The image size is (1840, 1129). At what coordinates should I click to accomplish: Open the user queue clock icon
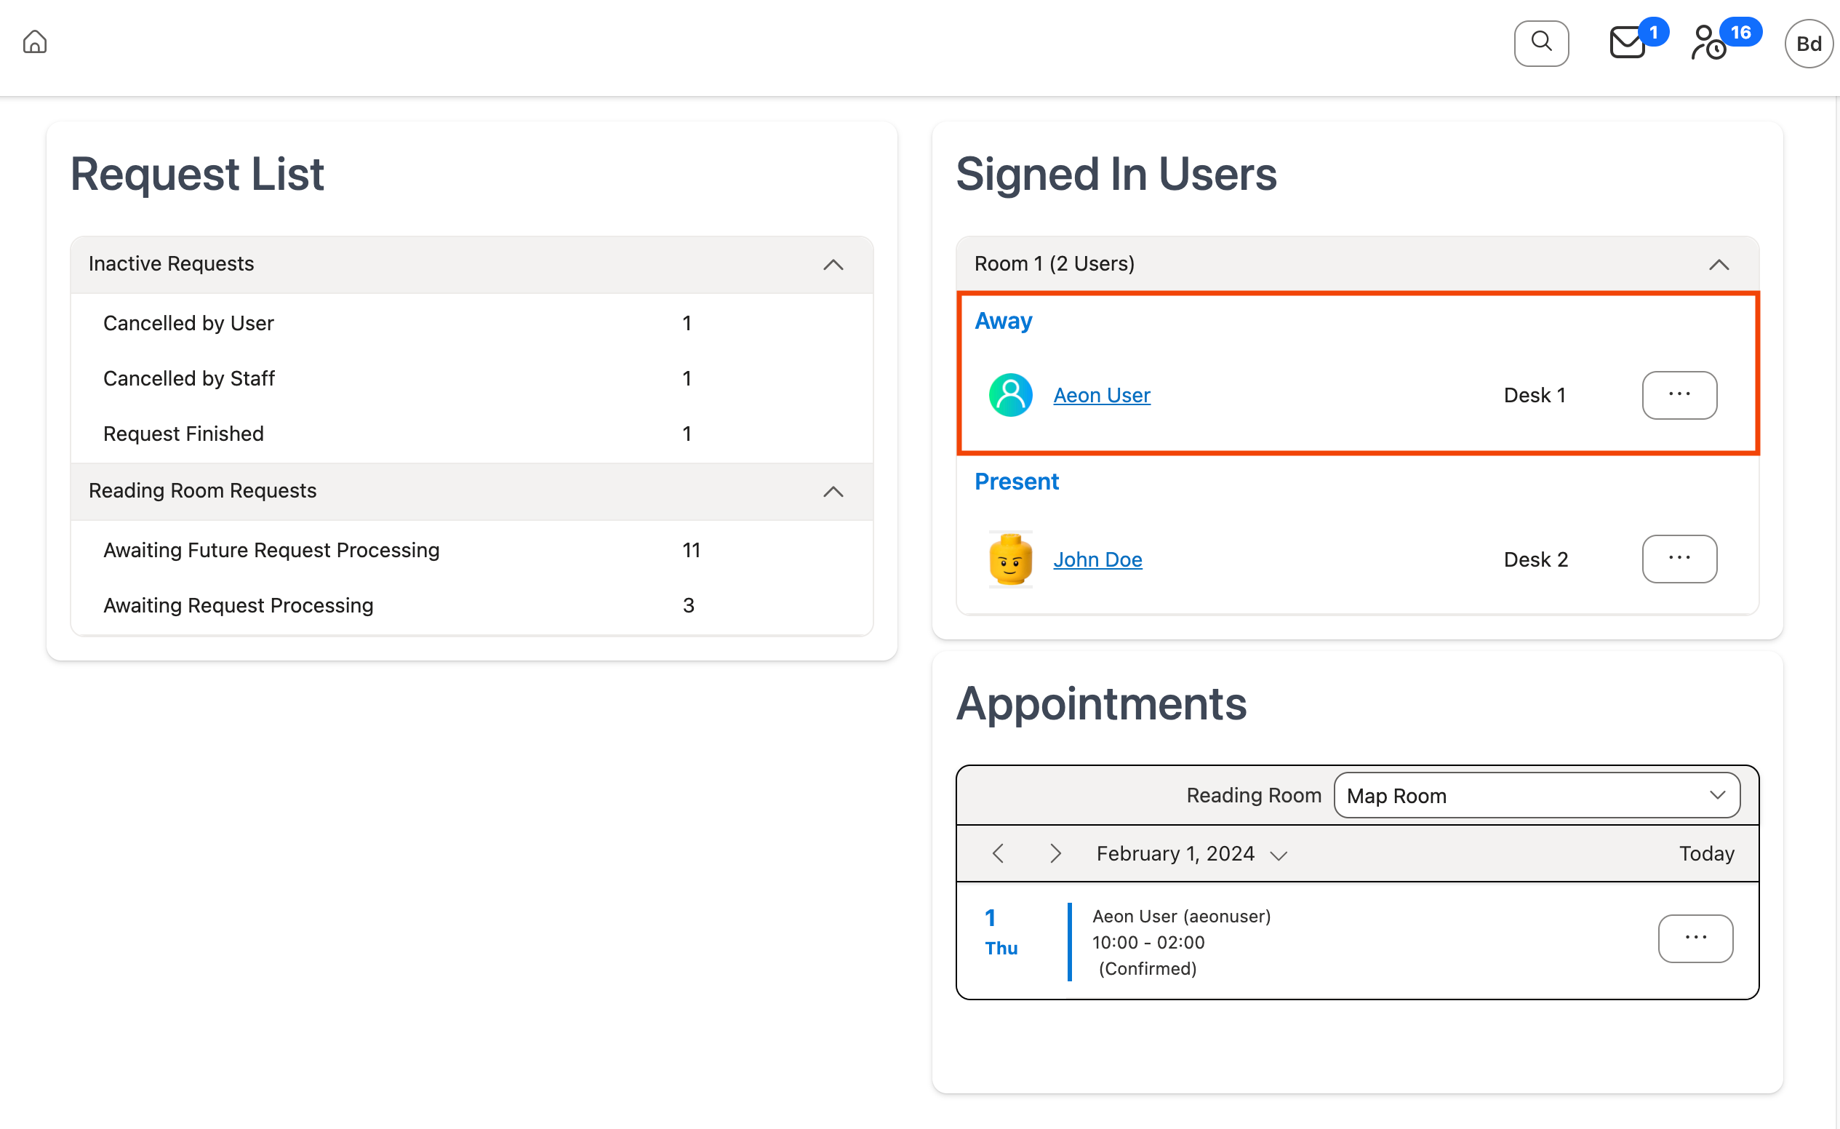(x=1708, y=43)
